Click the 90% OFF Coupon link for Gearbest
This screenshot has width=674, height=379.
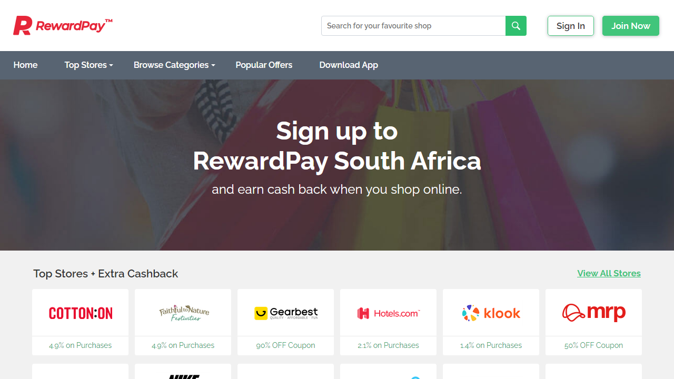pyautogui.click(x=285, y=345)
